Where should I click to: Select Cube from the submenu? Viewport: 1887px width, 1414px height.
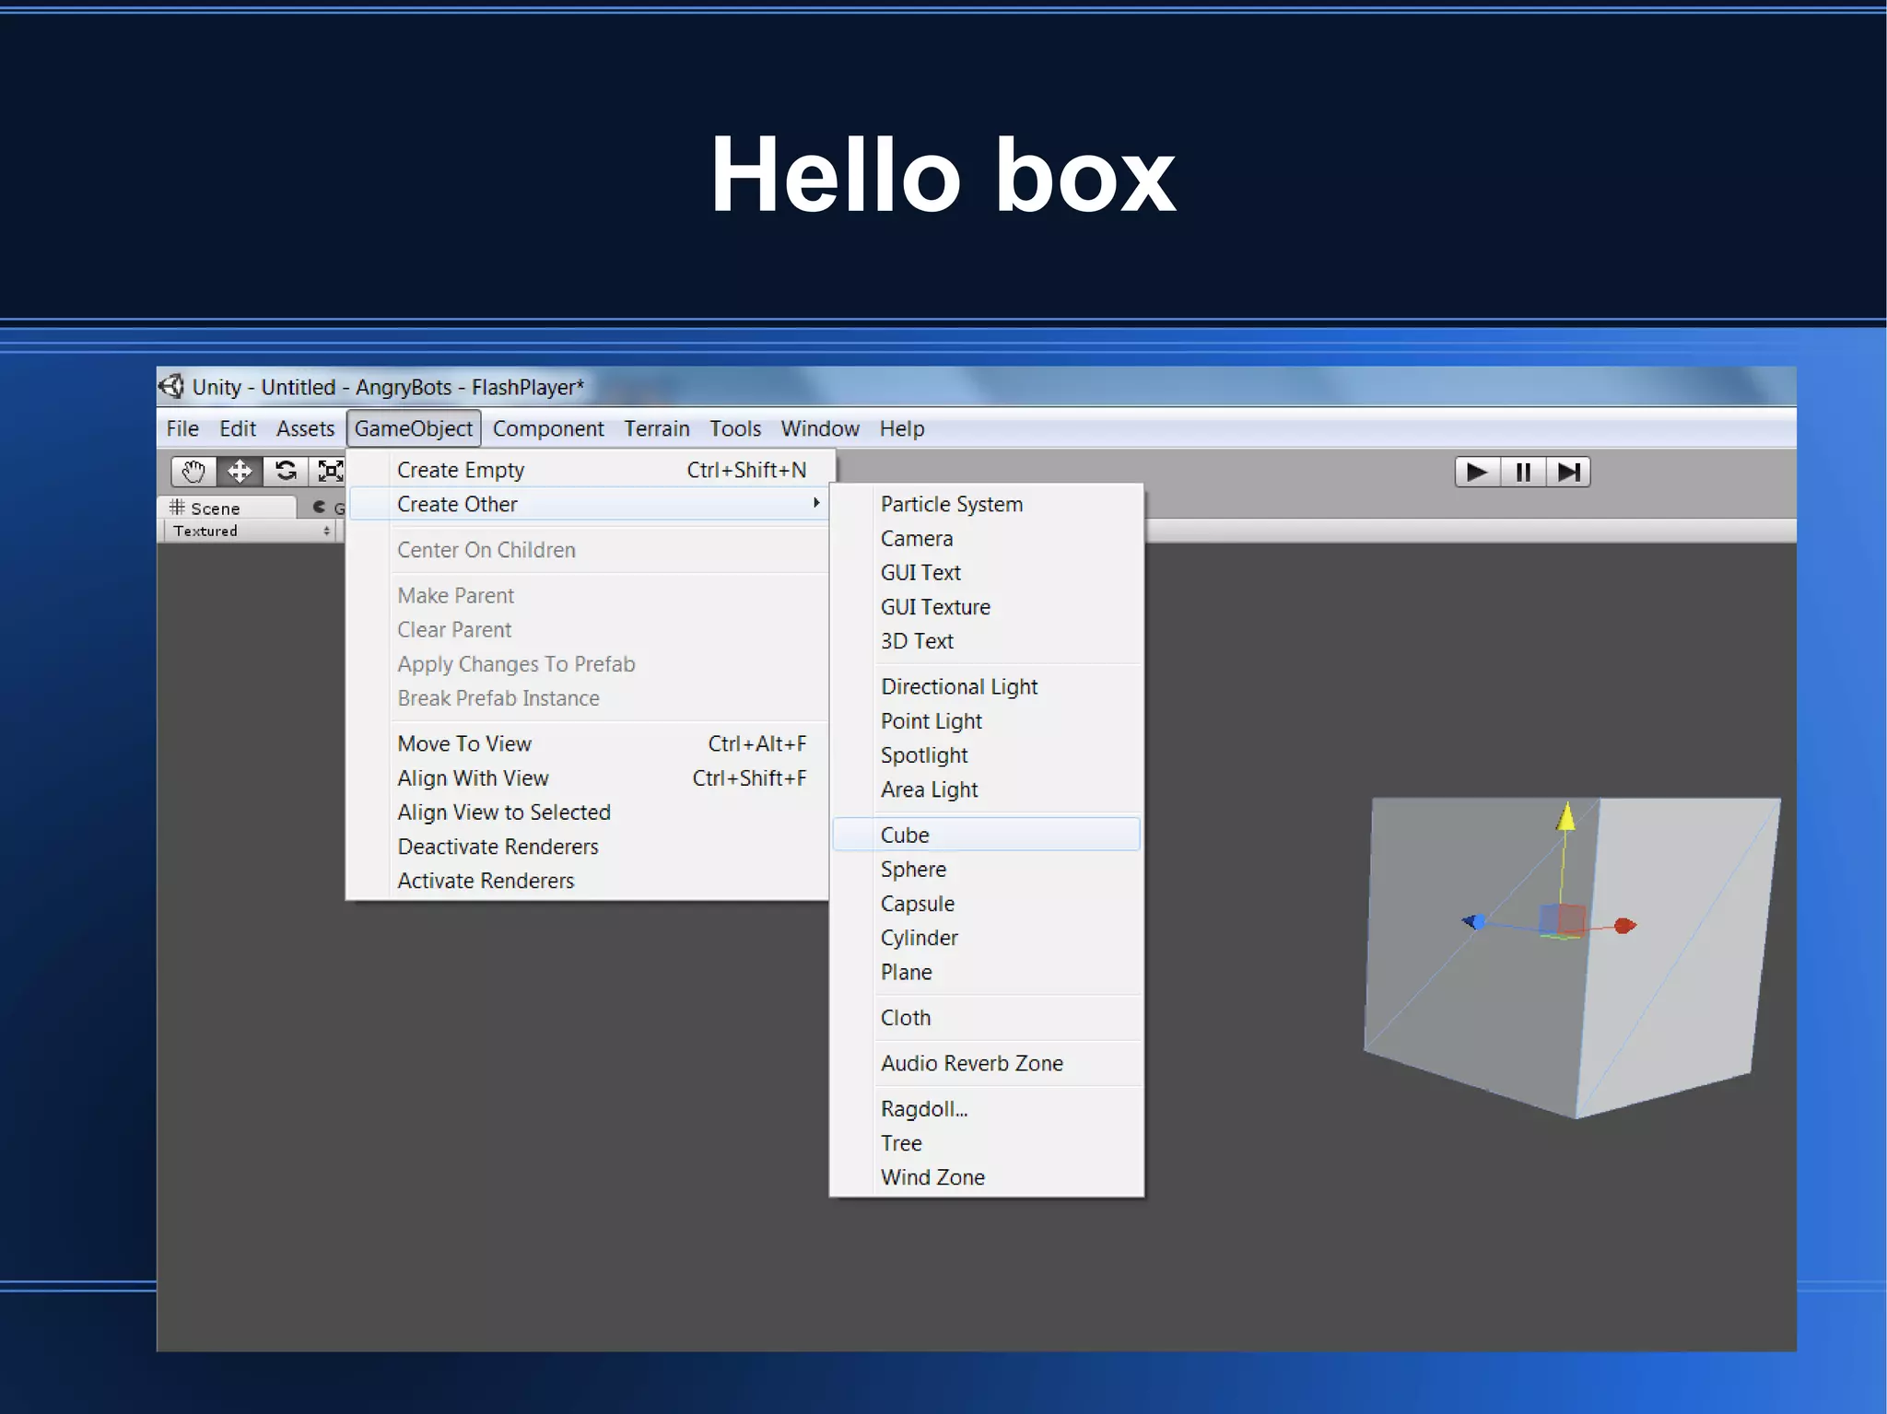987,835
